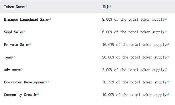This screenshot has height=105, width=175.
Task: Select the 36.33% token supply value
Action: [134, 82]
